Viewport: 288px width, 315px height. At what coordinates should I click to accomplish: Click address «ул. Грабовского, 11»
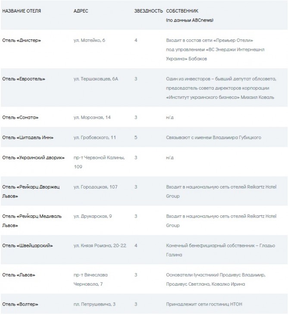[x=95, y=138]
